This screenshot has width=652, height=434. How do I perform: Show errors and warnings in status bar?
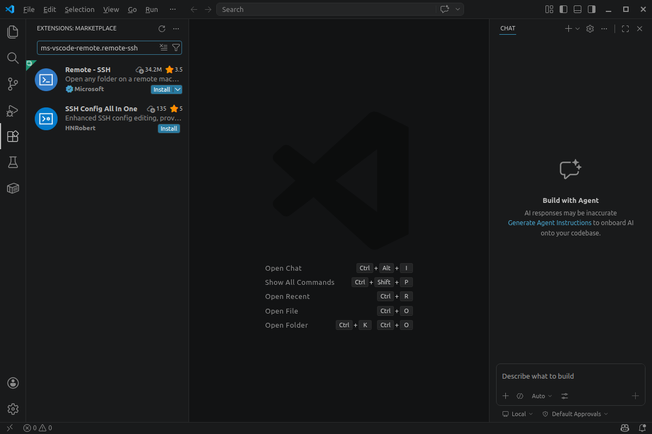[37, 428]
